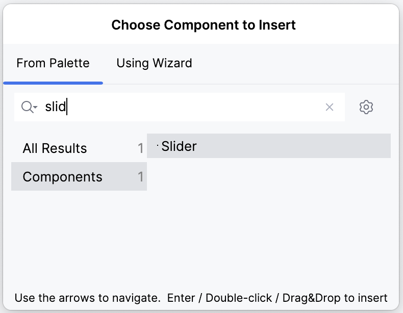Focus the search field containing "slid"
The width and height of the screenshot is (403, 313).
pos(194,107)
